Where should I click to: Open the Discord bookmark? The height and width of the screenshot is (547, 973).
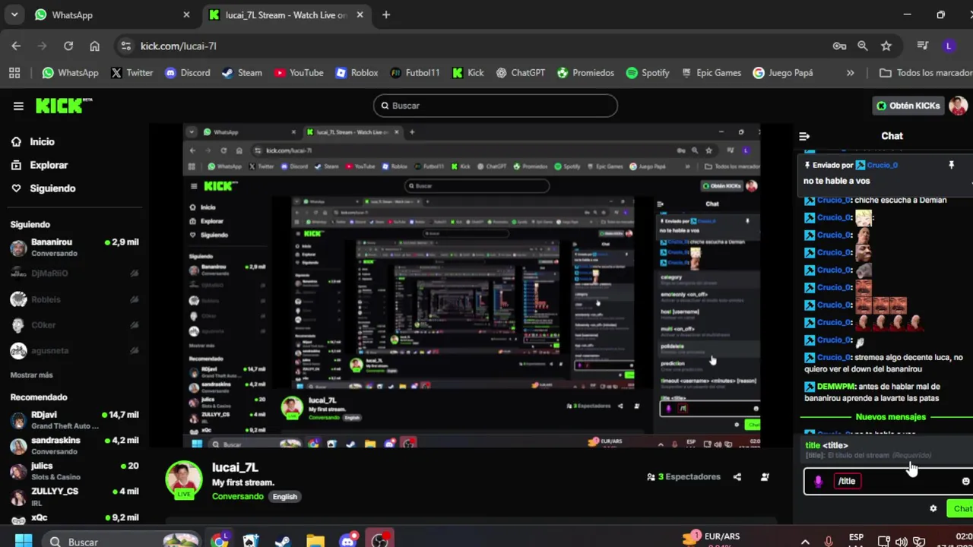coord(187,73)
